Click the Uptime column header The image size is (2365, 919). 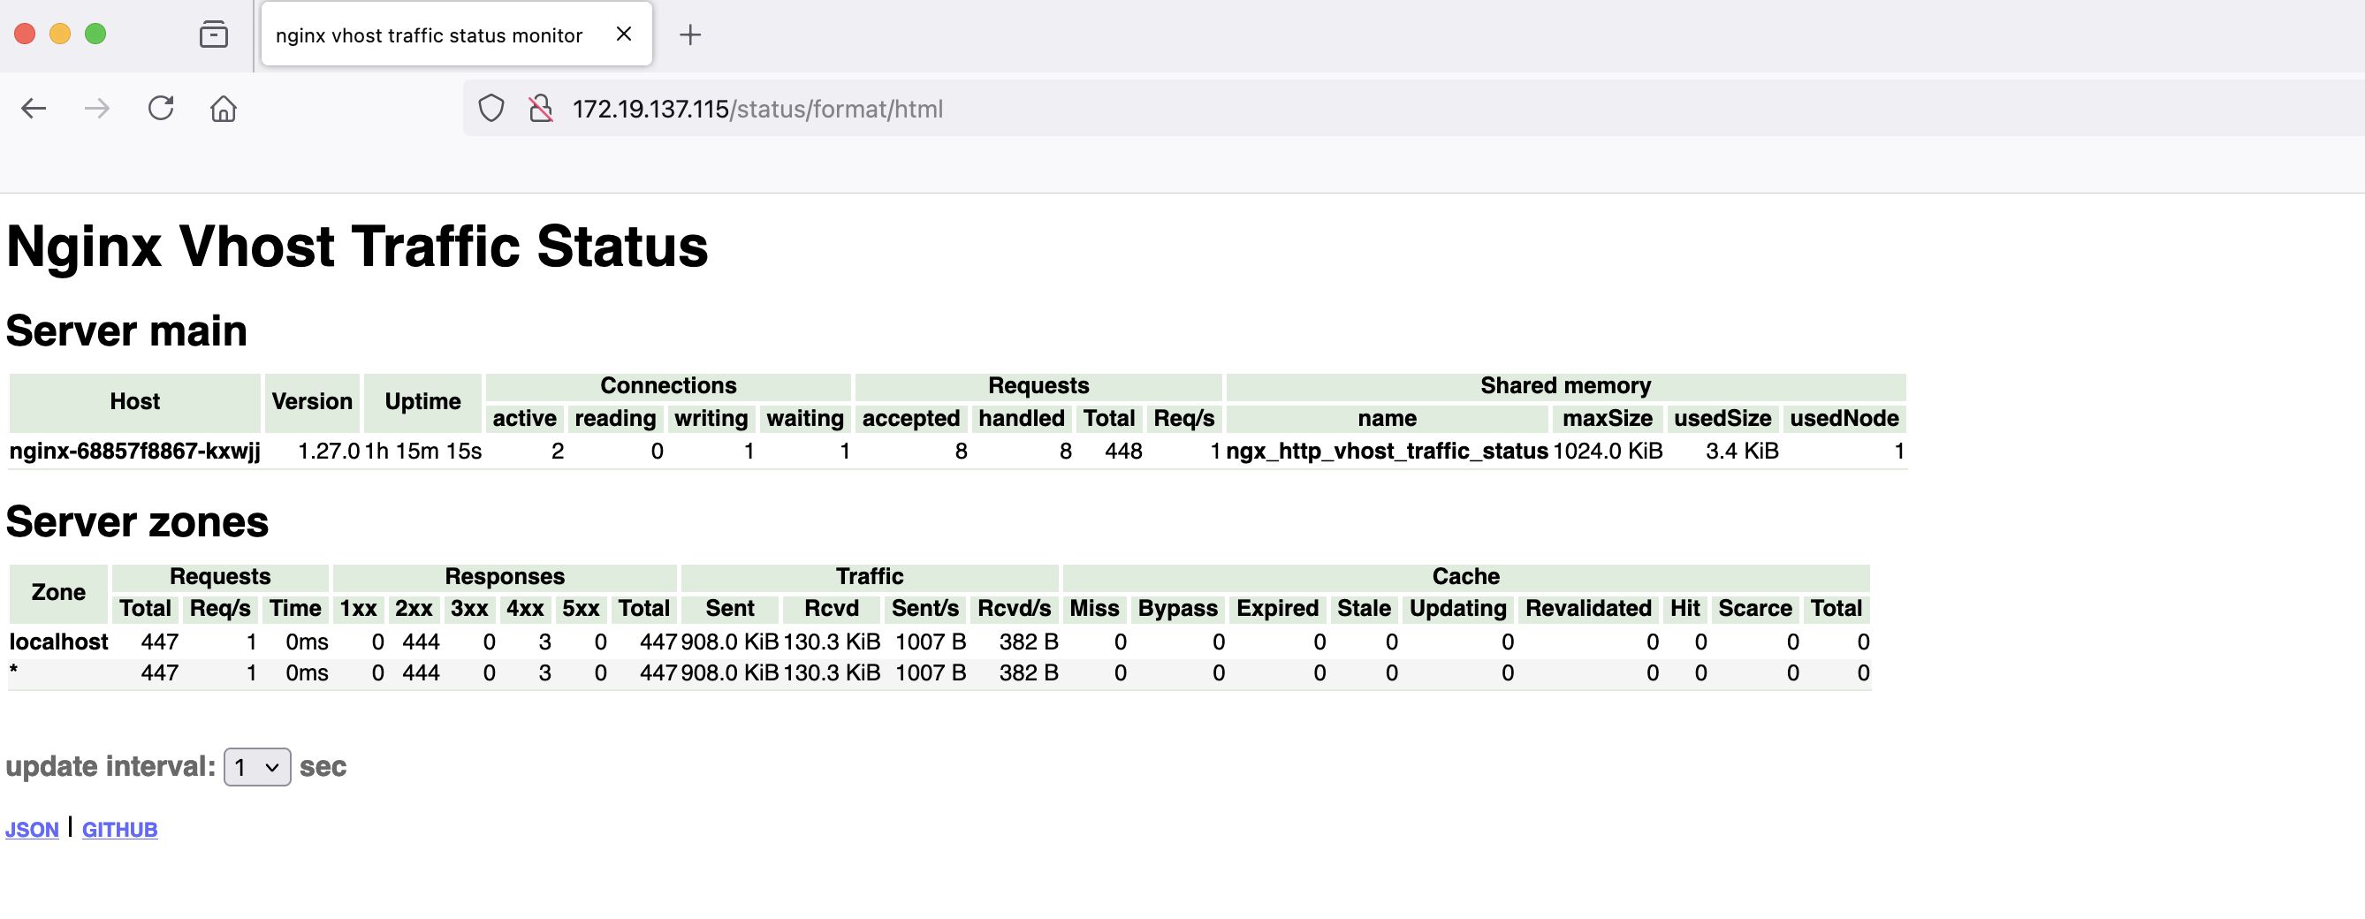coord(422,402)
